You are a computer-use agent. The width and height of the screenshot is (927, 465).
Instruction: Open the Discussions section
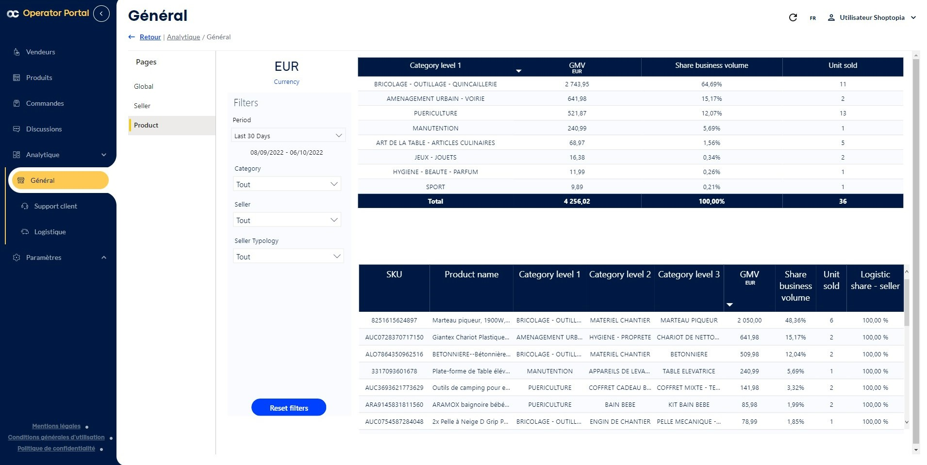[x=44, y=129]
